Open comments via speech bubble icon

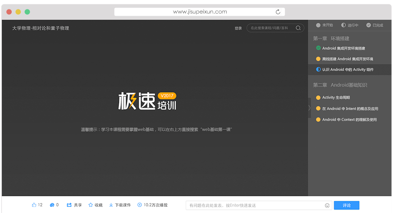(52, 205)
